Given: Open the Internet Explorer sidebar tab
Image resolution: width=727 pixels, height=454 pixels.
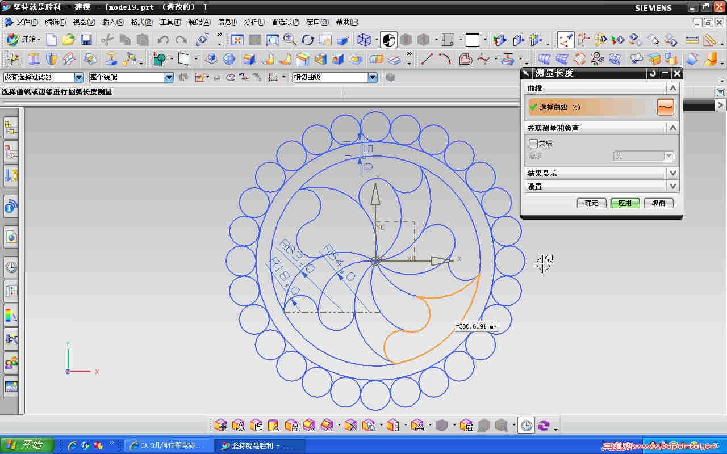Looking at the screenshot, I should [11, 237].
